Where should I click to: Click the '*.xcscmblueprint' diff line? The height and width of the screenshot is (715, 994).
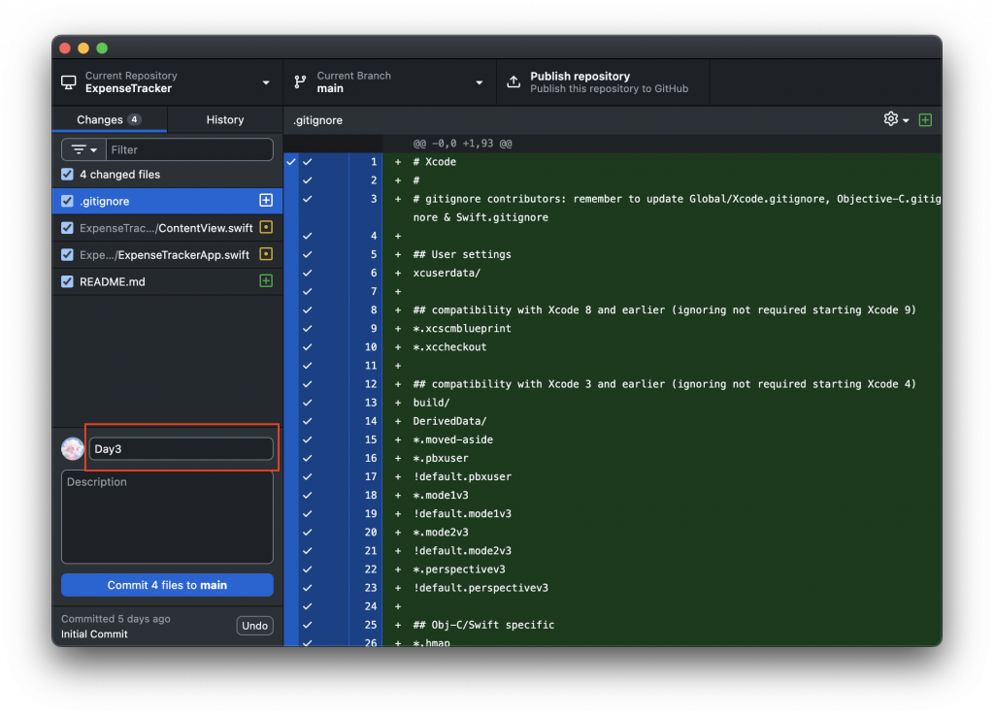tap(462, 329)
